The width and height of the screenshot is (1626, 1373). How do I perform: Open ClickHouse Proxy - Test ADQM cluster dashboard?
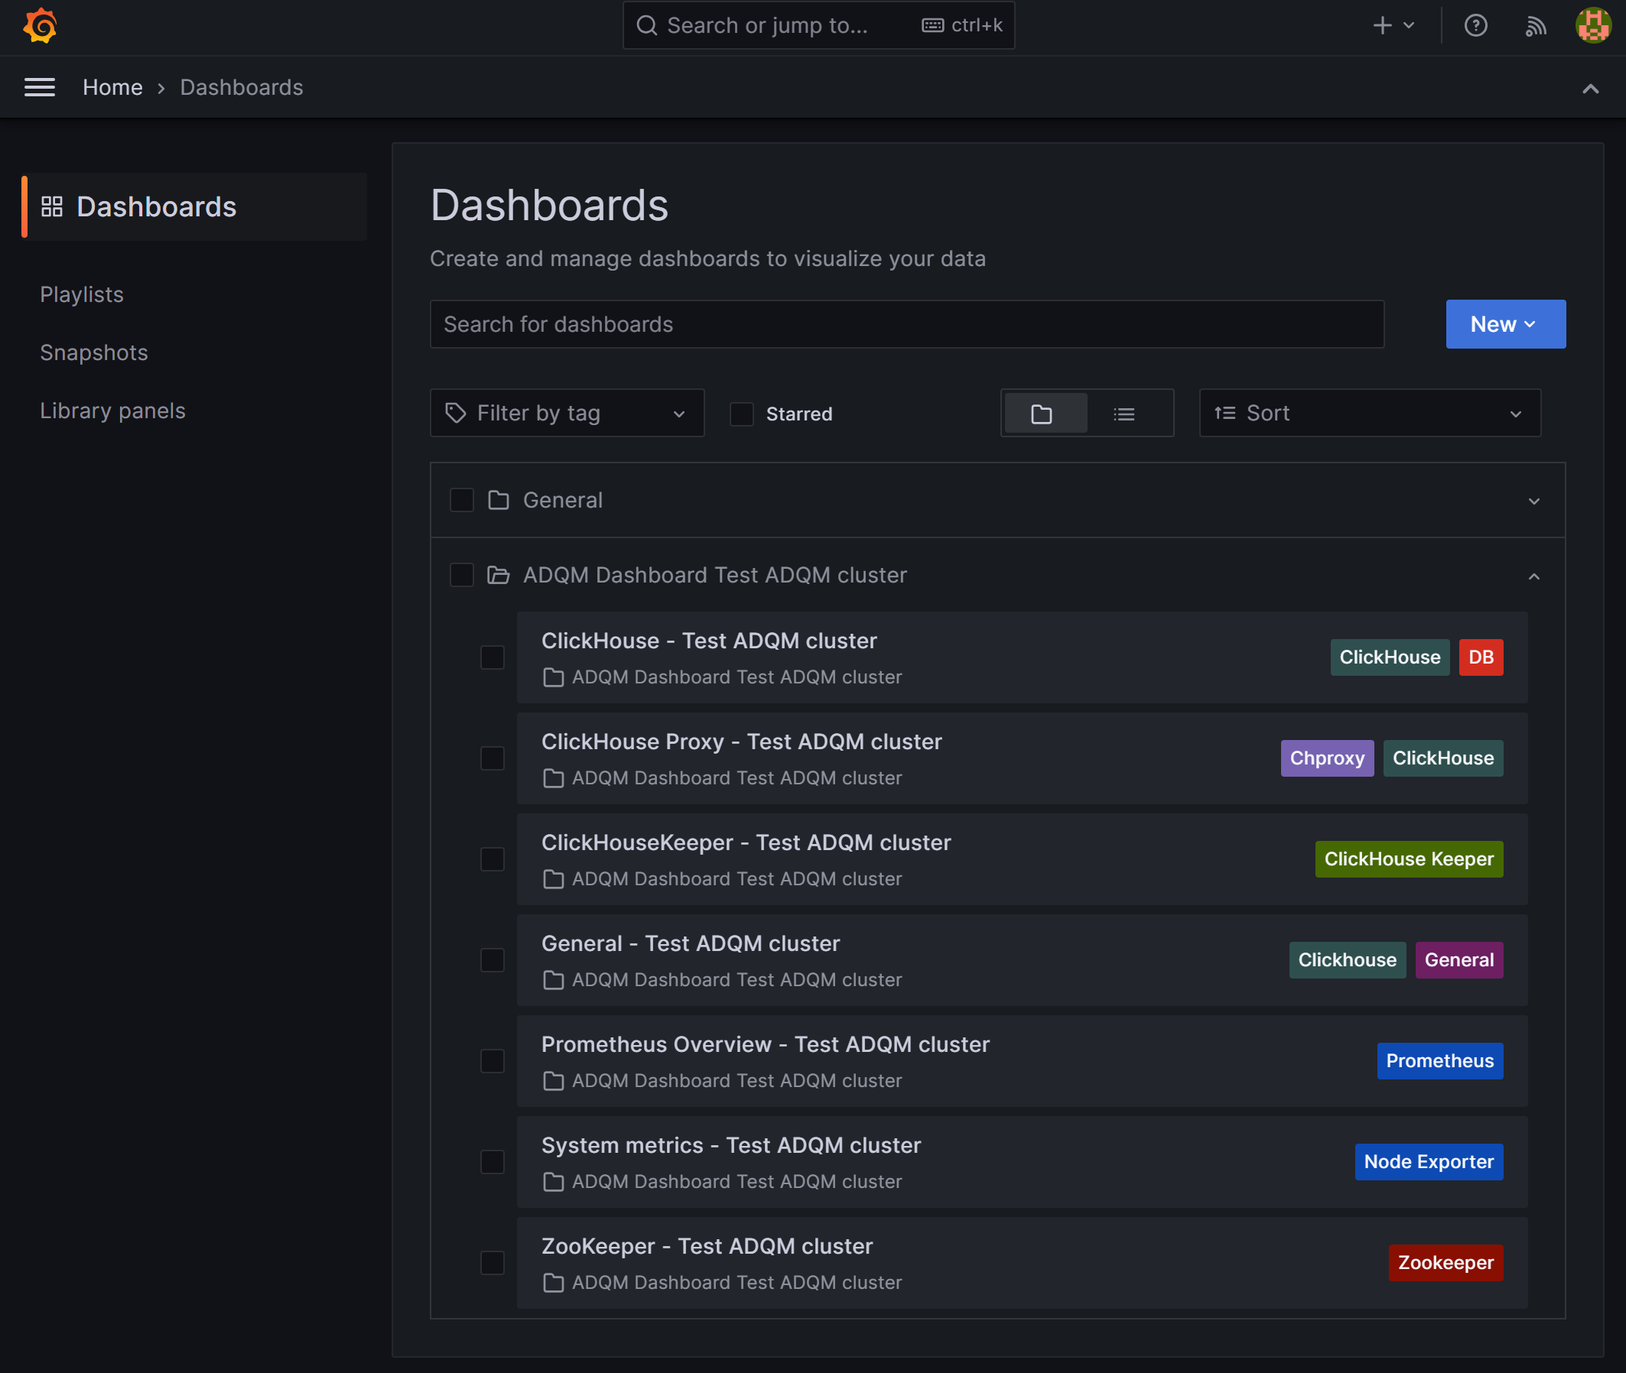tap(741, 742)
